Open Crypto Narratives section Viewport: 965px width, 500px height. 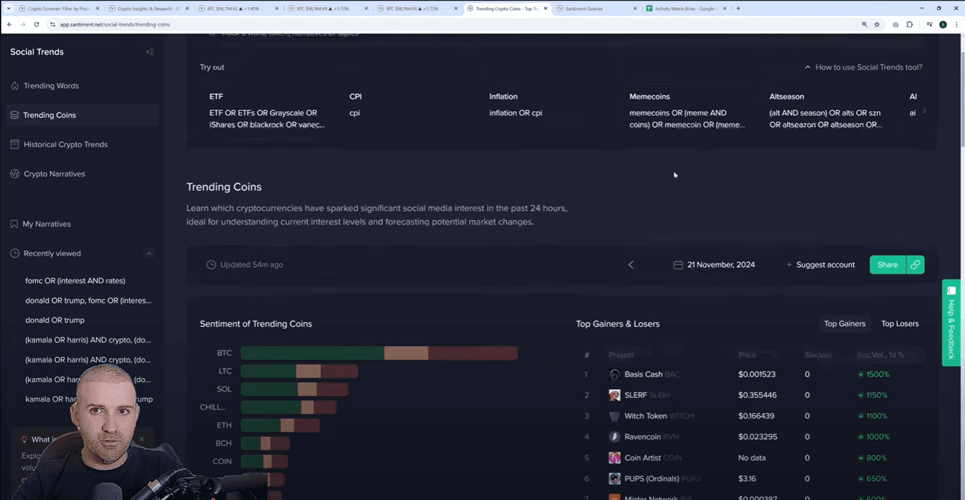(54, 174)
